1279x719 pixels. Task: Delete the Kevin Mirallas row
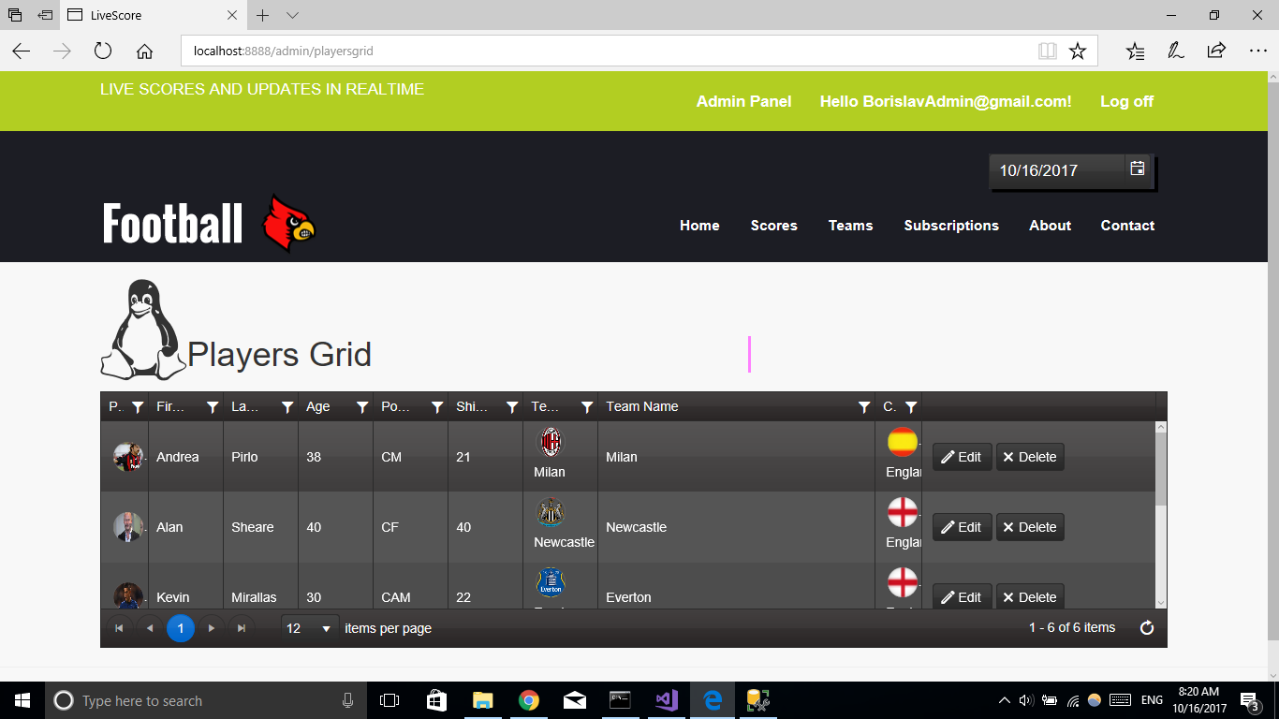tap(1030, 597)
